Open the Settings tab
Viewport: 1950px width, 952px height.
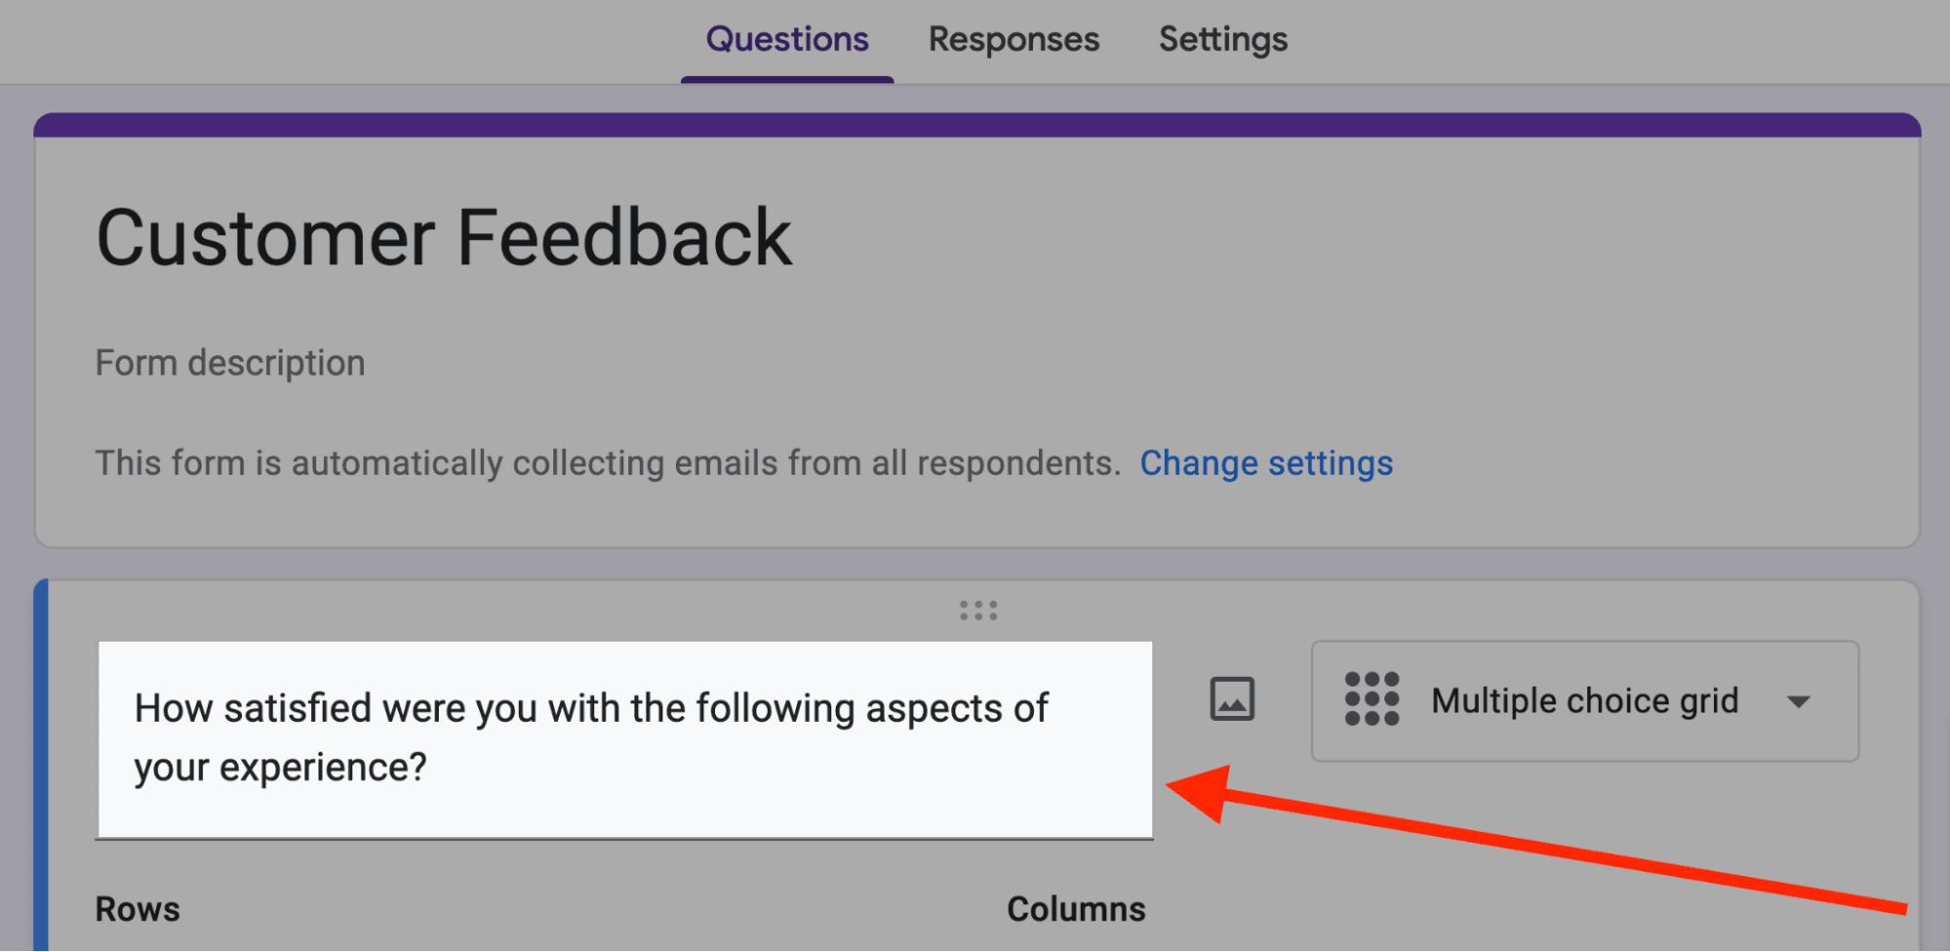tap(1222, 40)
